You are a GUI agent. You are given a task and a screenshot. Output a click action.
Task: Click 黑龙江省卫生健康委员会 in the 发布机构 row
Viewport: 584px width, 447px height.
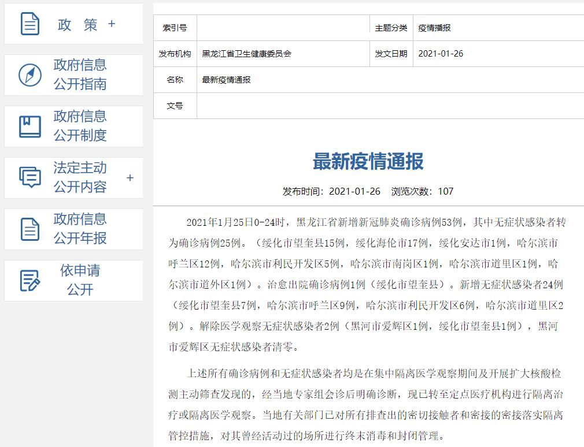coord(246,54)
